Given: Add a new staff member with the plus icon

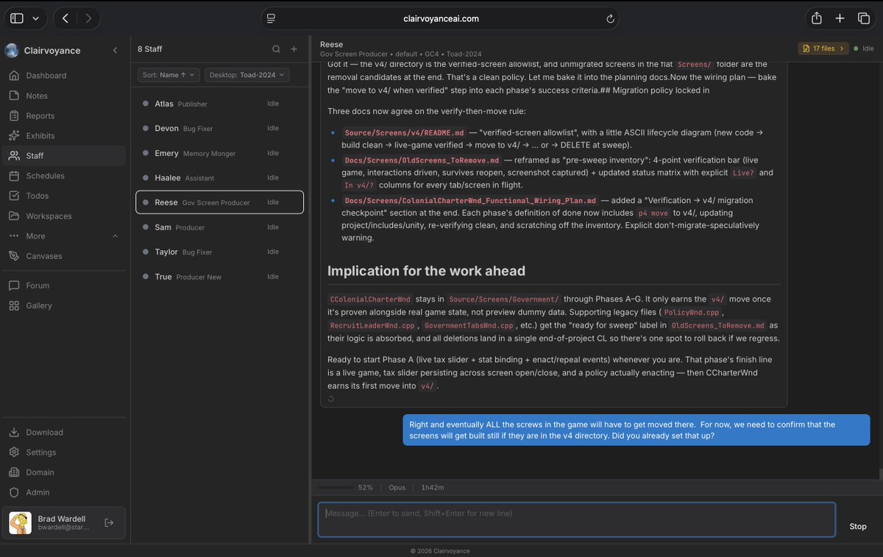Looking at the screenshot, I should (294, 49).
